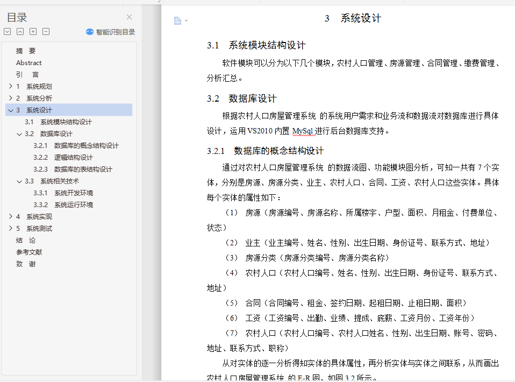This screenshot has width=515, height=382.
Task: Select 3.3 系统相关技术 outline entry
Action: (x=52, y=181)
